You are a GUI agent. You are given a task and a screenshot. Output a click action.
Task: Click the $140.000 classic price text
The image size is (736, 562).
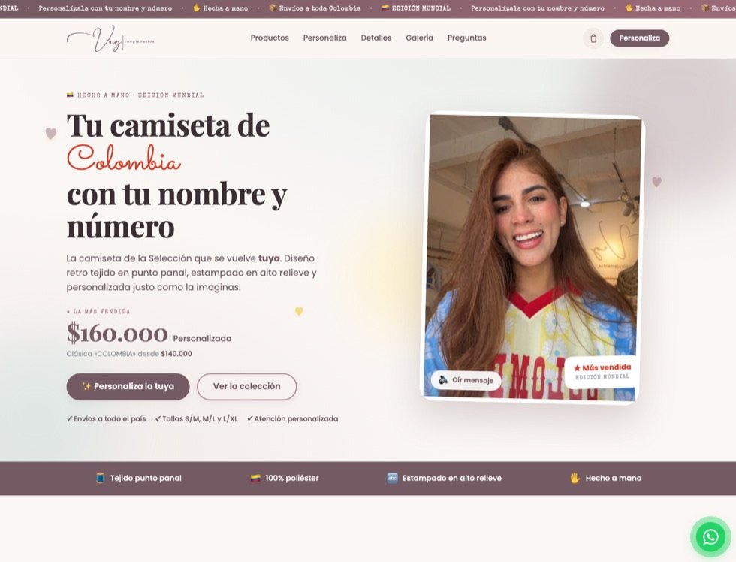coord(176,354)
